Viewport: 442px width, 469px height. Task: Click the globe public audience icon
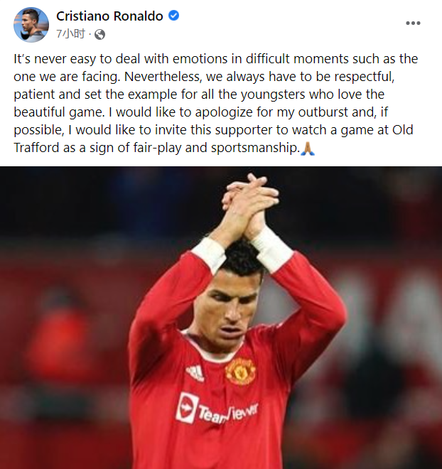(100, 35)
